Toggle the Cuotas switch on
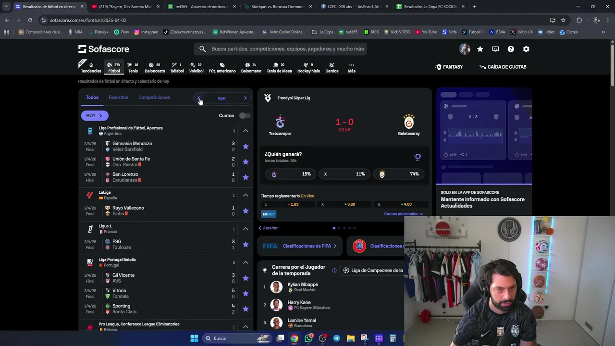This screenshot has width=615, height=346. [245, 116]
